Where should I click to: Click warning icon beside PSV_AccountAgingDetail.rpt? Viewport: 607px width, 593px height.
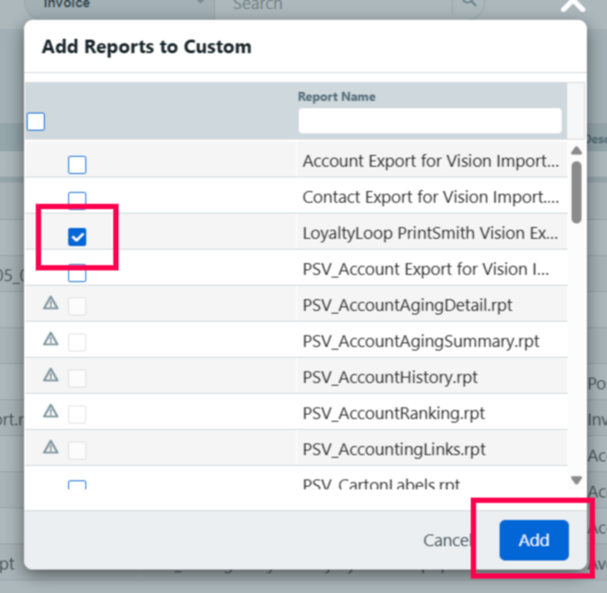point(51,304)
